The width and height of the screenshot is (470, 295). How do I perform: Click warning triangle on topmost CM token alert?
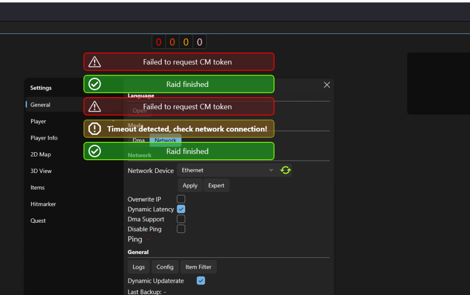coord(95,62)
